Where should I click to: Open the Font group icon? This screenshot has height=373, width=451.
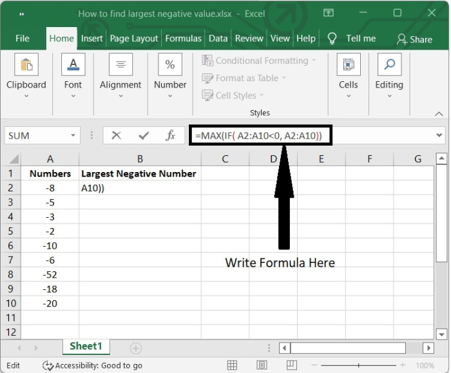click(73, 65)
